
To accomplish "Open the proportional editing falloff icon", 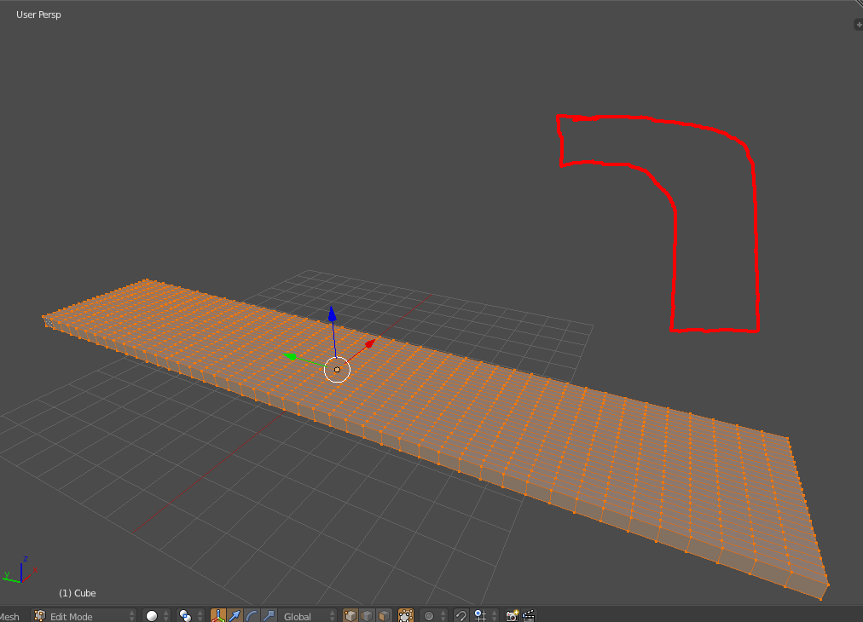I will (x=429, y=615).
